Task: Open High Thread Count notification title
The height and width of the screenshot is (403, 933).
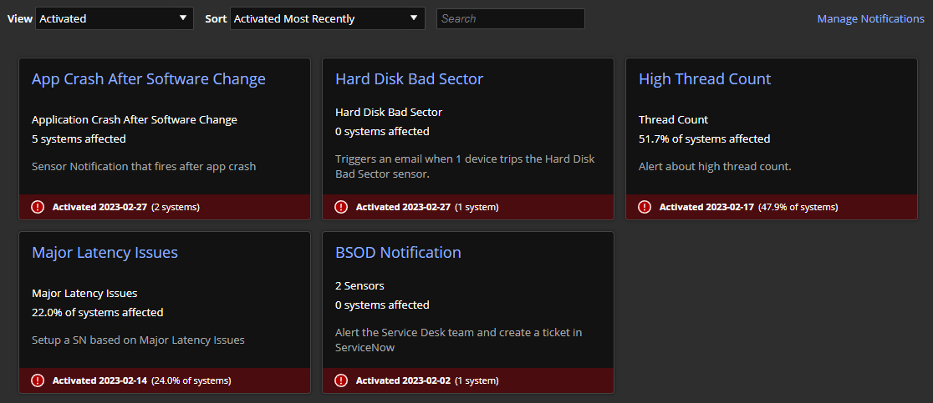Action: (x=705, y=79)
